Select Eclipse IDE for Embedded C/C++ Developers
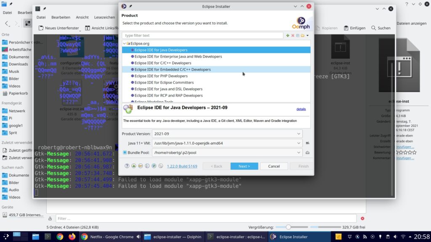The width and height of the screenshot is (431, 242). pos(216,69)
